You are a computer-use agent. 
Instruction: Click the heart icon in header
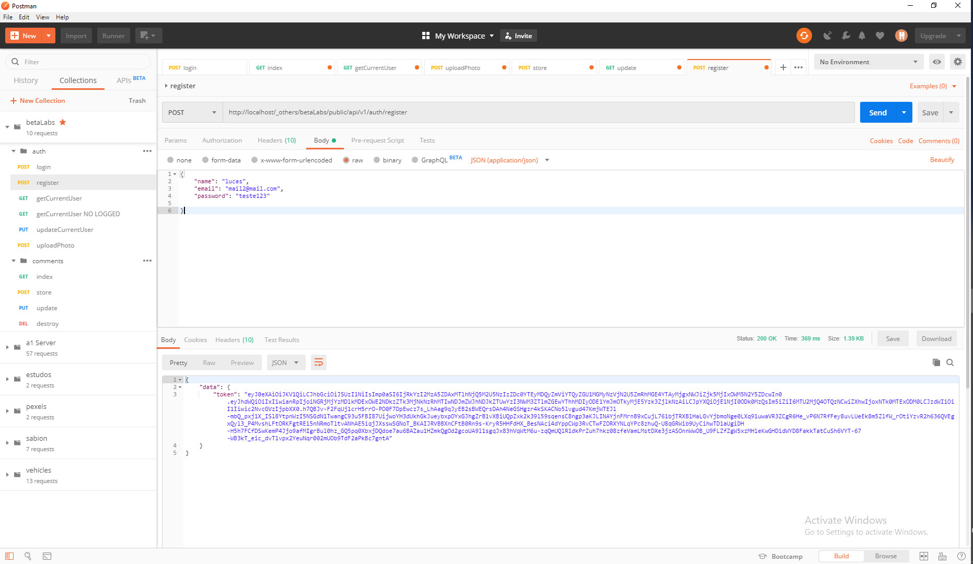click(x=880, y=36)
